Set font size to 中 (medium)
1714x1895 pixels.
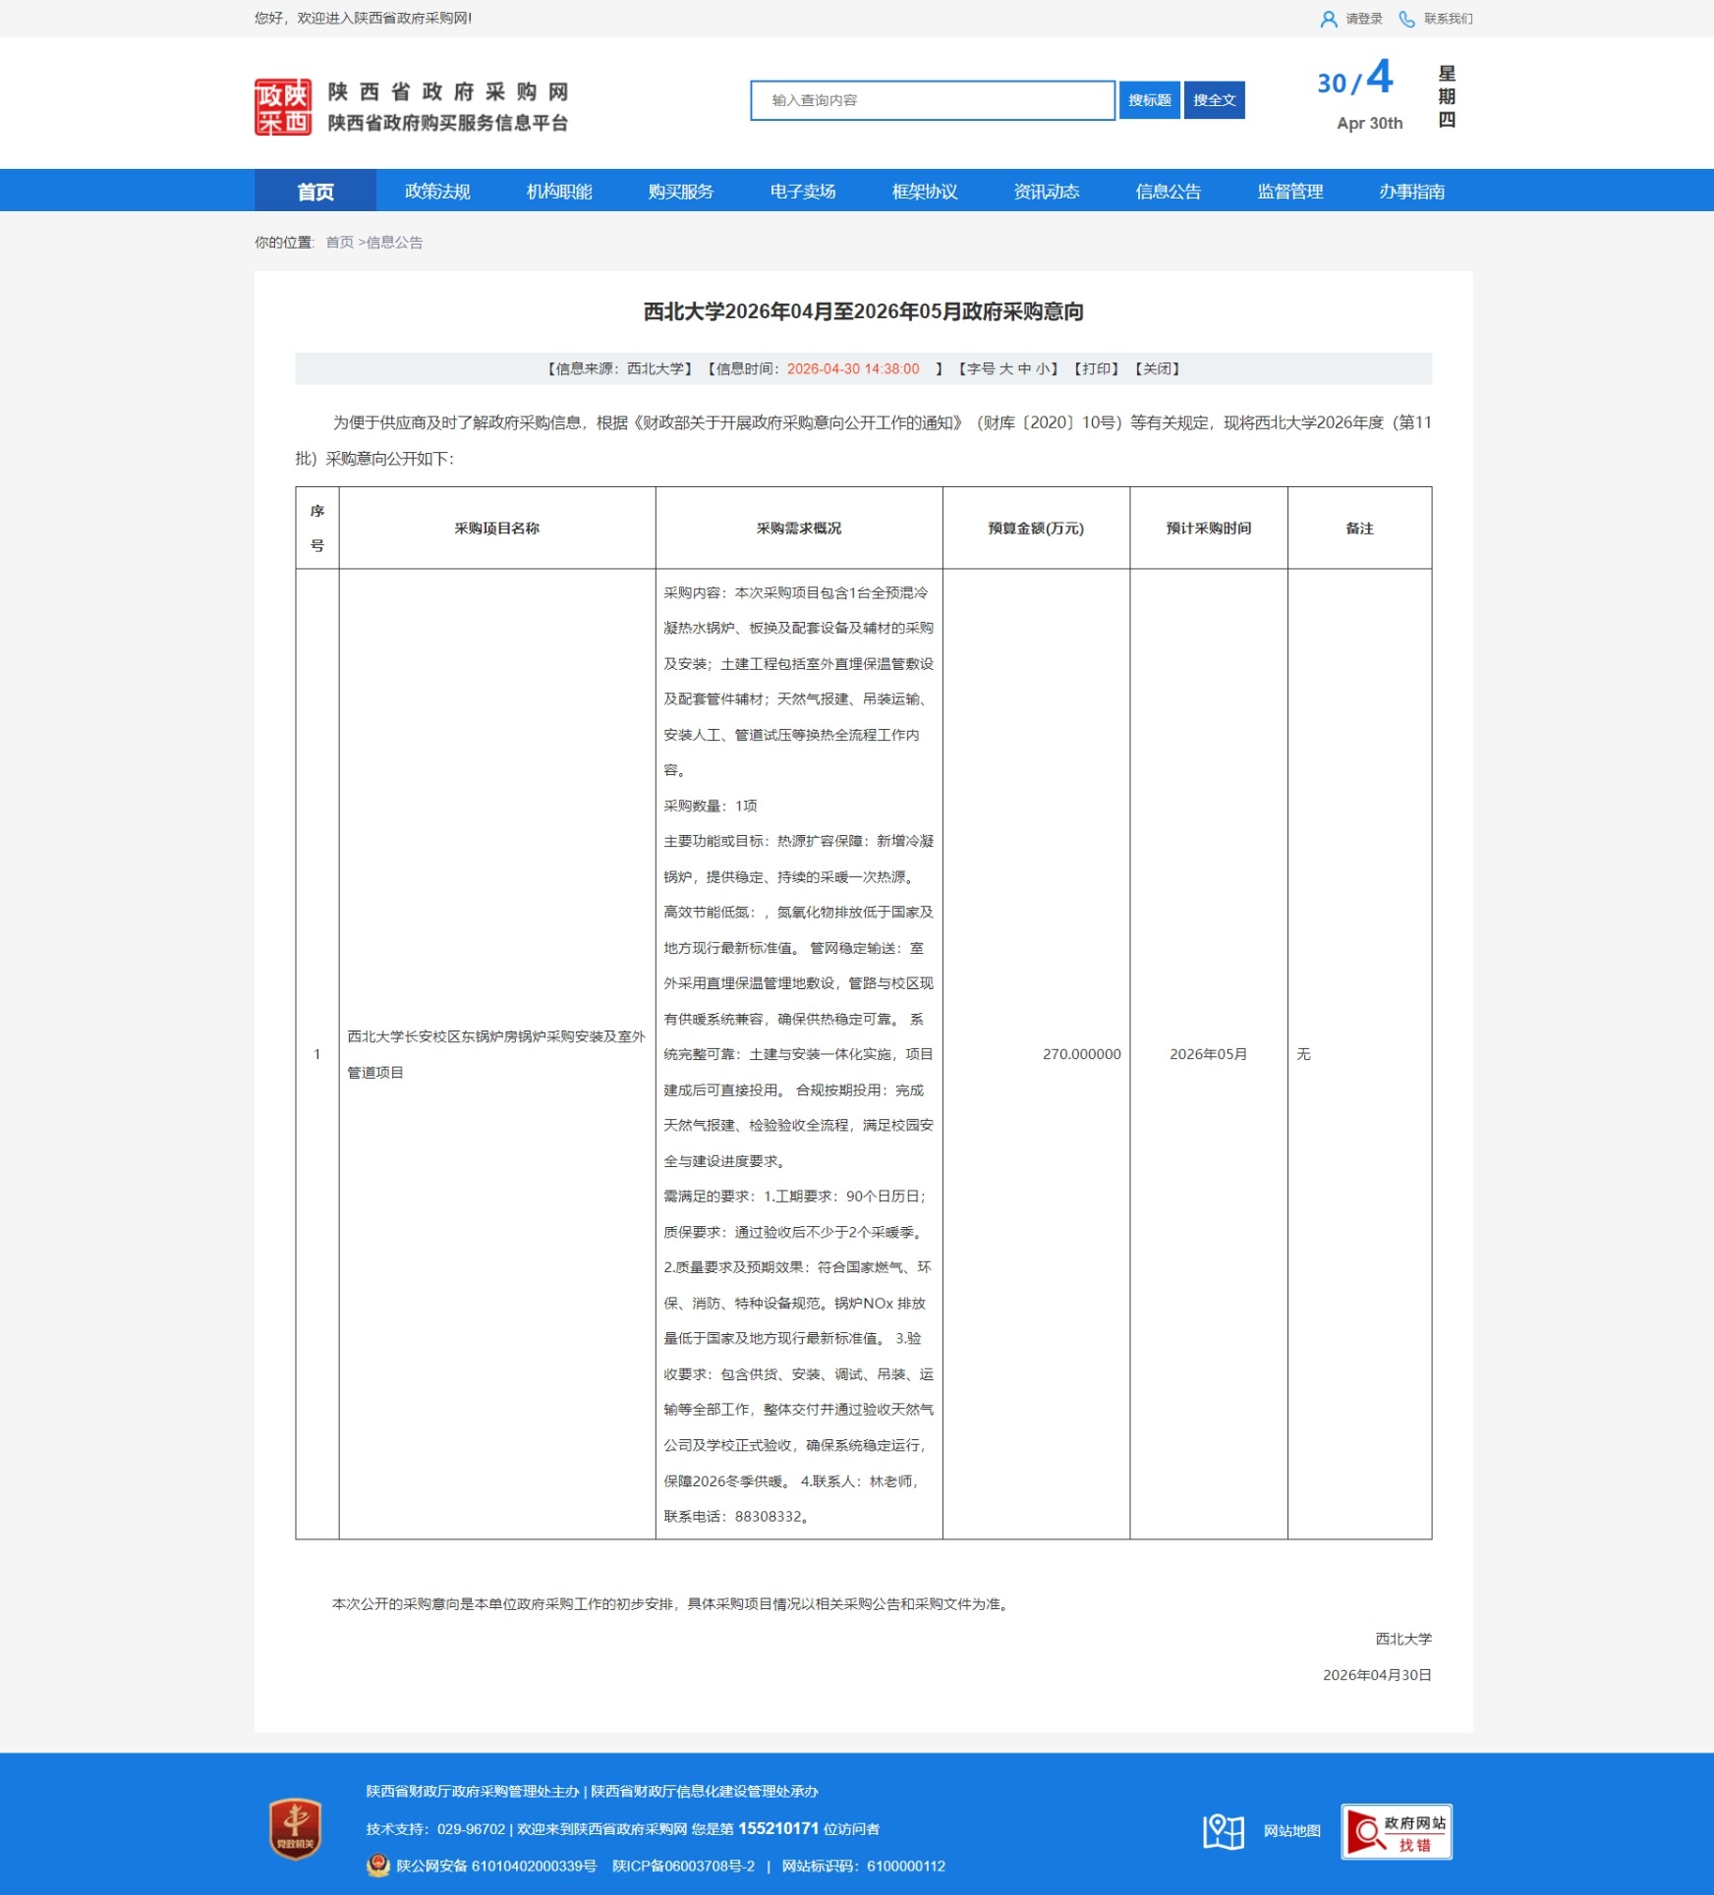point(1024,369)
